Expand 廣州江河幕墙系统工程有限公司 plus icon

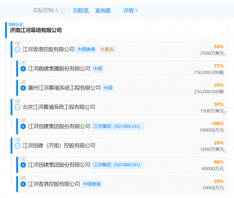[x=23, y=88]
